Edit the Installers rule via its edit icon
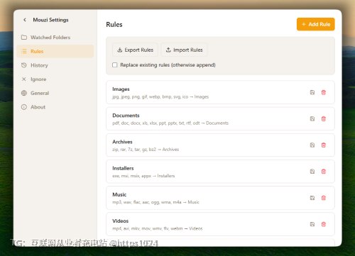Image resolution: width=355 pixels, height=256 pixels. tap(312, 172)
